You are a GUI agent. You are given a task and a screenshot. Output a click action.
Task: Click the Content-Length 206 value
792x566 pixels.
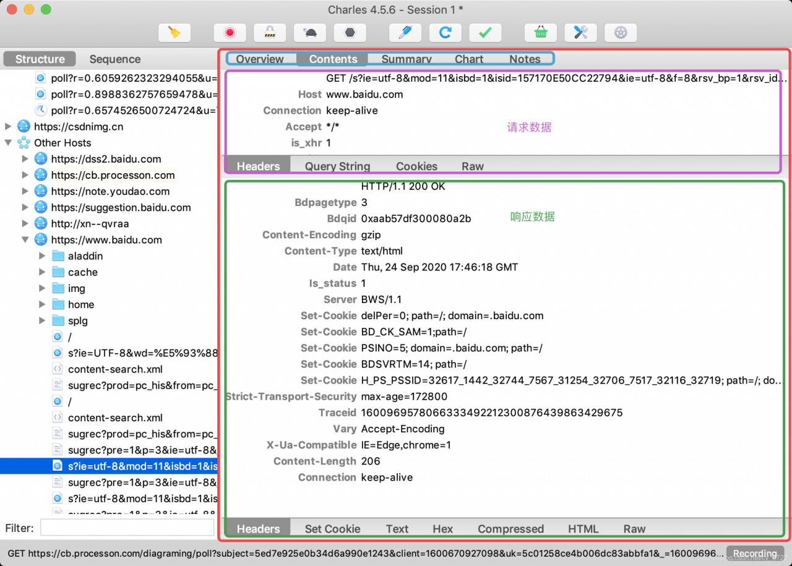[x=371, y=461]
